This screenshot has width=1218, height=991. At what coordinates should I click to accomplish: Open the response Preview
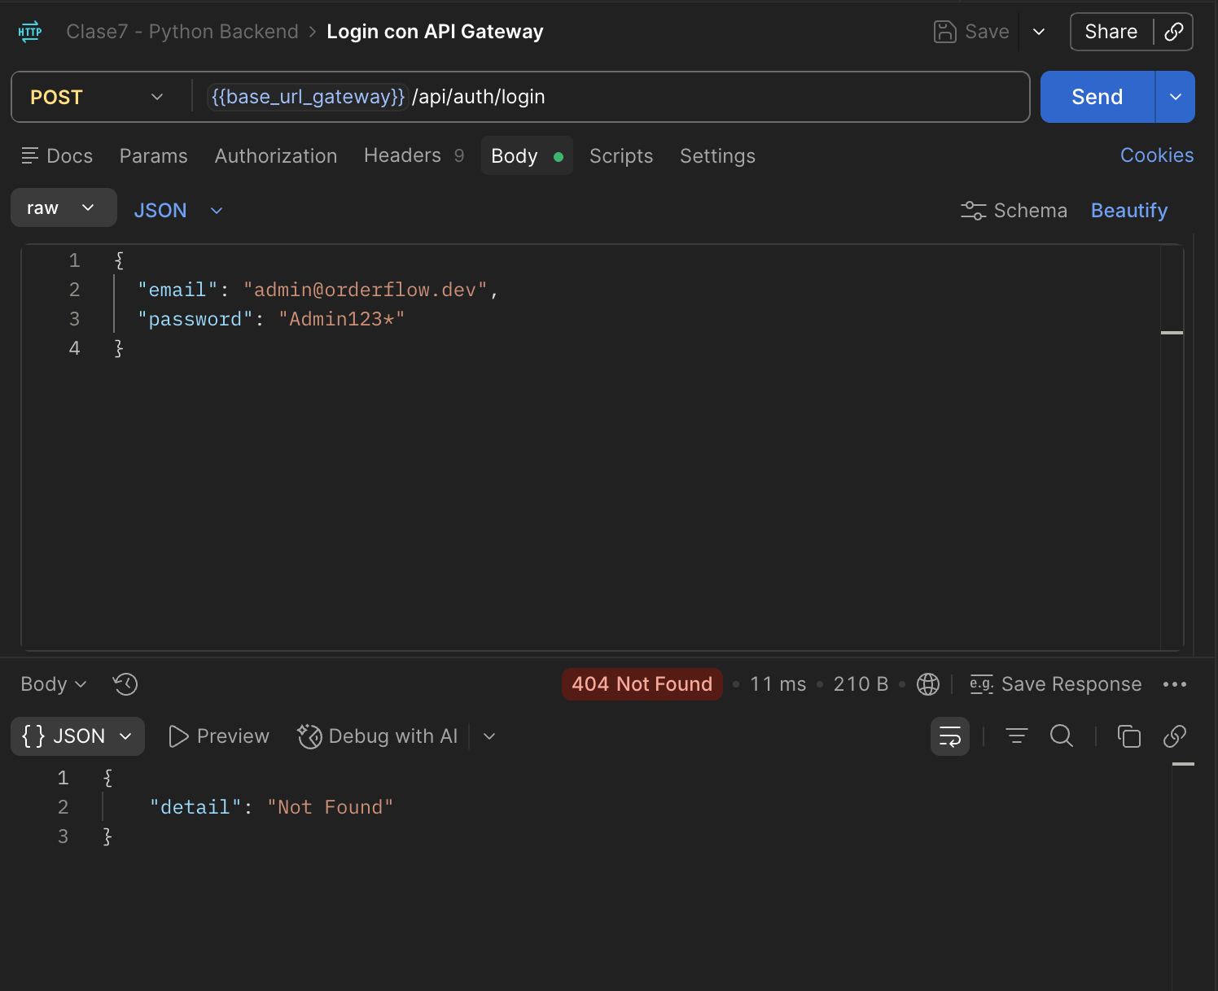(218, 736)
